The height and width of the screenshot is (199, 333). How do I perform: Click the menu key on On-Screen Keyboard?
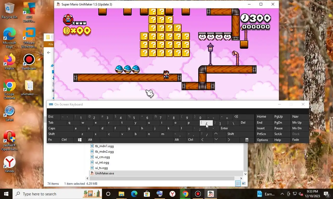click(x=247, y=140)
